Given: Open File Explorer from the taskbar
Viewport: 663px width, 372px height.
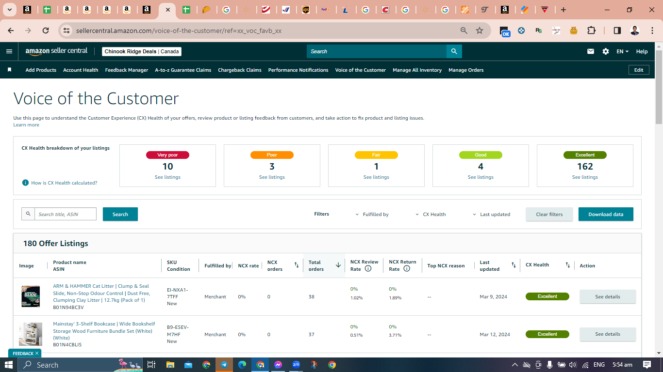Looking at the screenshot, I should click(x=170, y=365).
